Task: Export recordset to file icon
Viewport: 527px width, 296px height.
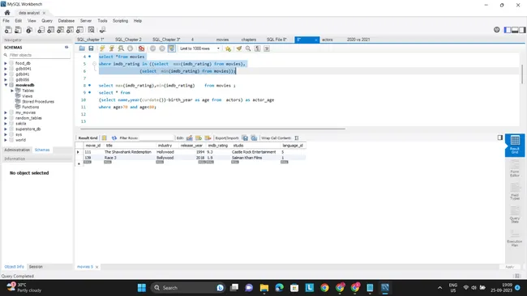Action: coord(245,138)
